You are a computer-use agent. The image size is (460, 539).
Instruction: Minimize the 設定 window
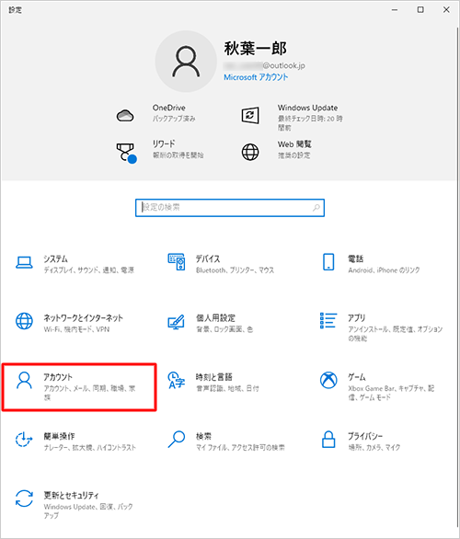click(x=395, y=10)
